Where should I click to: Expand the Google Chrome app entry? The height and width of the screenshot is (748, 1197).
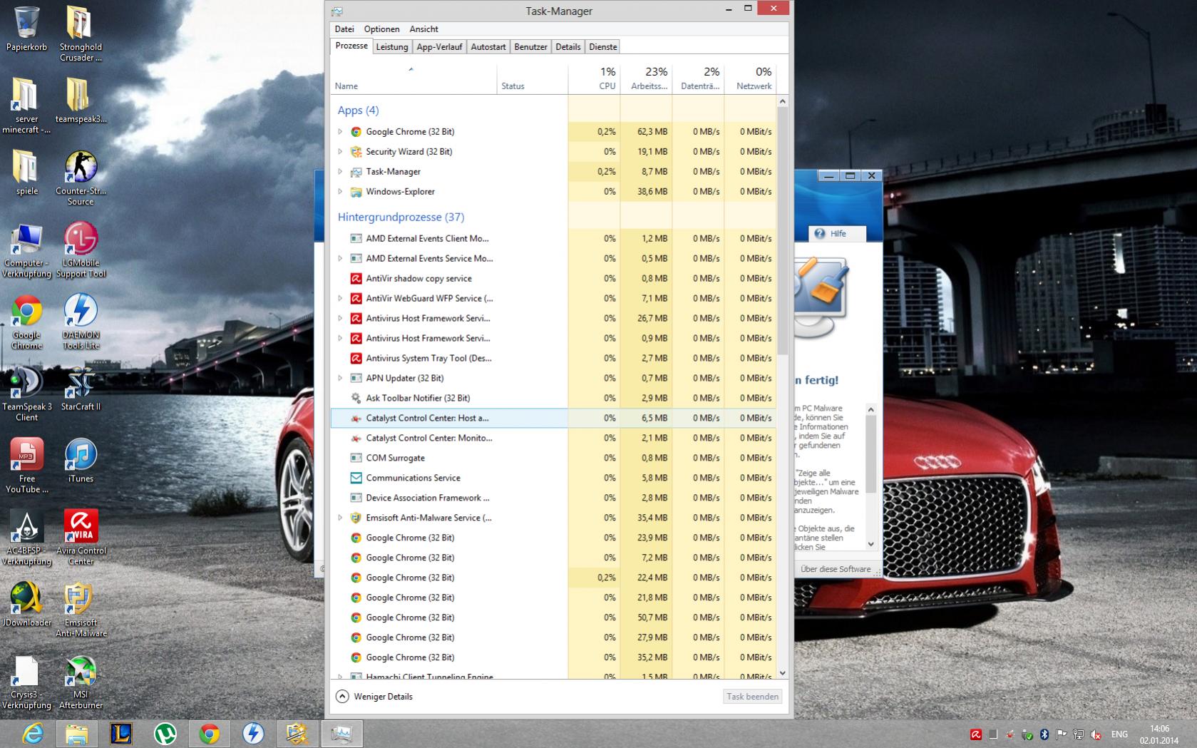[x=340, y=132]
